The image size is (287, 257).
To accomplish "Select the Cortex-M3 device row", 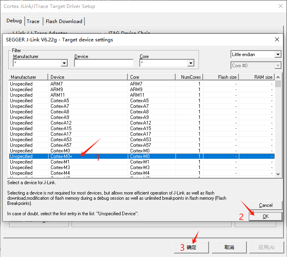I will pos(141,167).
